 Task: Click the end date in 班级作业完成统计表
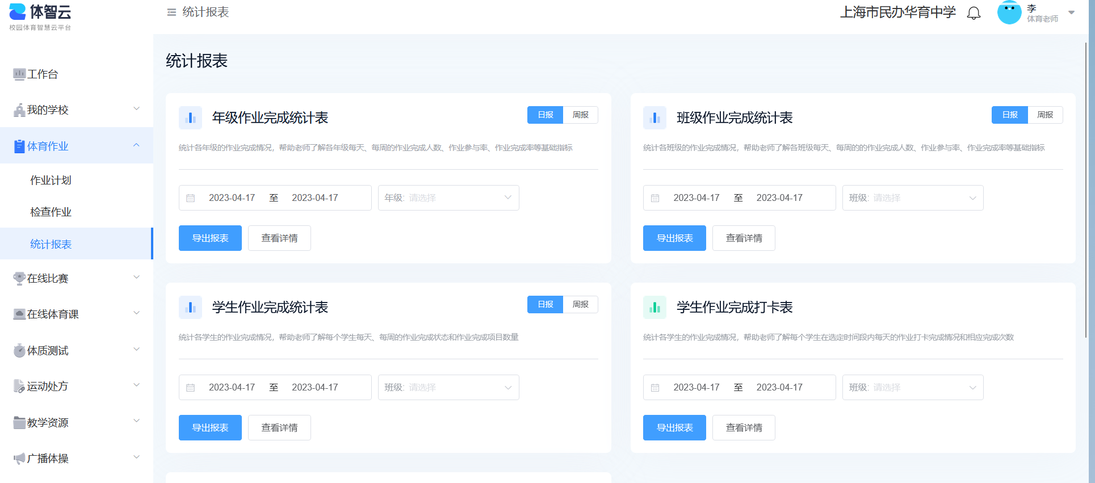tap(779, 198)
